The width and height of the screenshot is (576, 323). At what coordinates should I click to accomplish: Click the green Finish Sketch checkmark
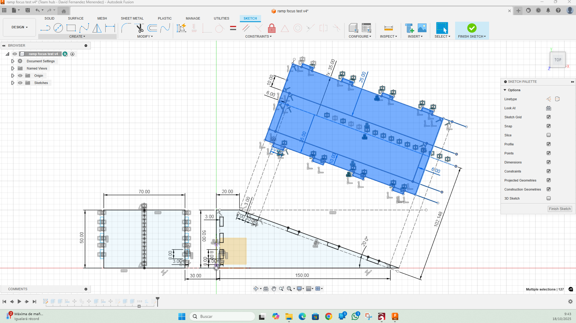472,28
